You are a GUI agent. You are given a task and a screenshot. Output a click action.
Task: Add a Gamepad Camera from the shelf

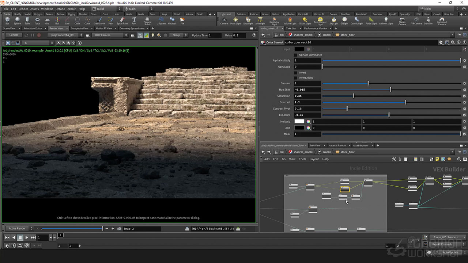coord(442,21)
